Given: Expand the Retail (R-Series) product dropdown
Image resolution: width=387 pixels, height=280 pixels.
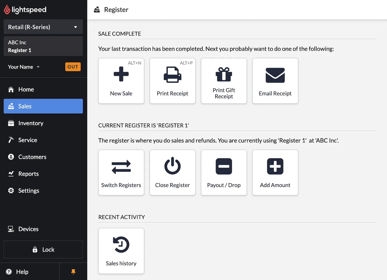Looking at the screenshot, I should coord(43,27).
